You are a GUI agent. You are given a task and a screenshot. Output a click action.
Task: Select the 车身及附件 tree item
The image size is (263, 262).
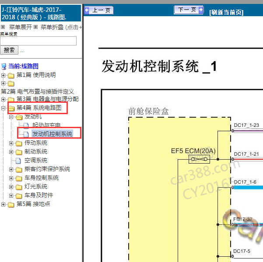[39, 195]
